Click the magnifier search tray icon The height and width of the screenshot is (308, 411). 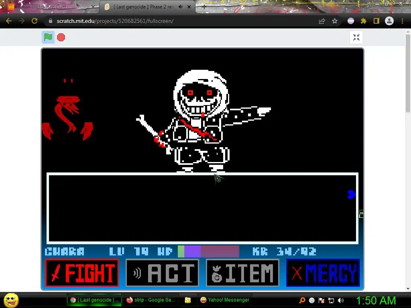coord(302,300)
